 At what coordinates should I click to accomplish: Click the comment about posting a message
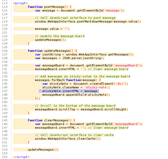(x=75, y=18)
